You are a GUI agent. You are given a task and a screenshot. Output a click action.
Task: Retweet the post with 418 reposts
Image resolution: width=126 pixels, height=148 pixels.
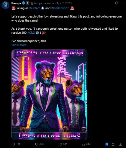point(36,144)
